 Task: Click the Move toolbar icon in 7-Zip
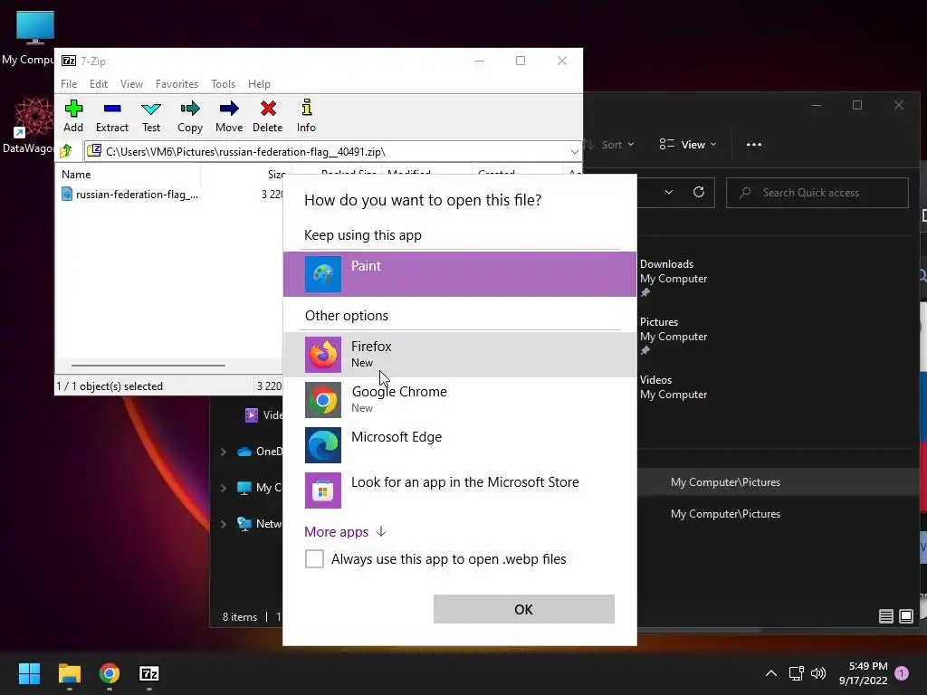229,117
